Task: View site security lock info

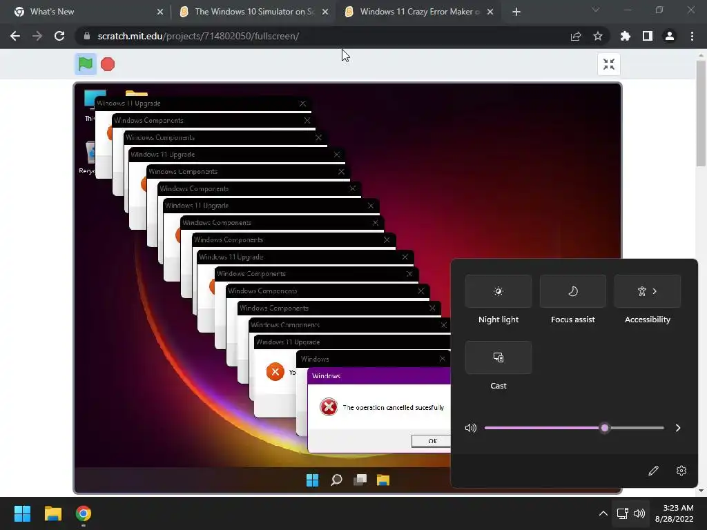Action: coord(86,36)
